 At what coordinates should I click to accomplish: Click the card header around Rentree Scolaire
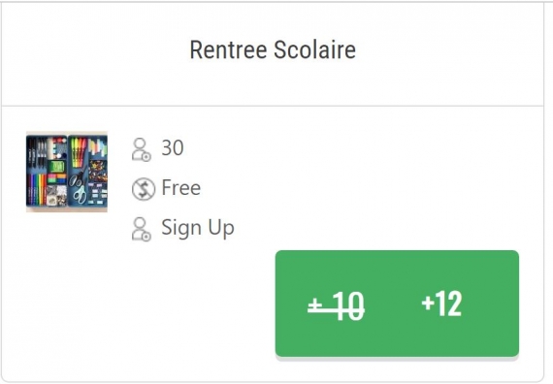tap(273, 54)
